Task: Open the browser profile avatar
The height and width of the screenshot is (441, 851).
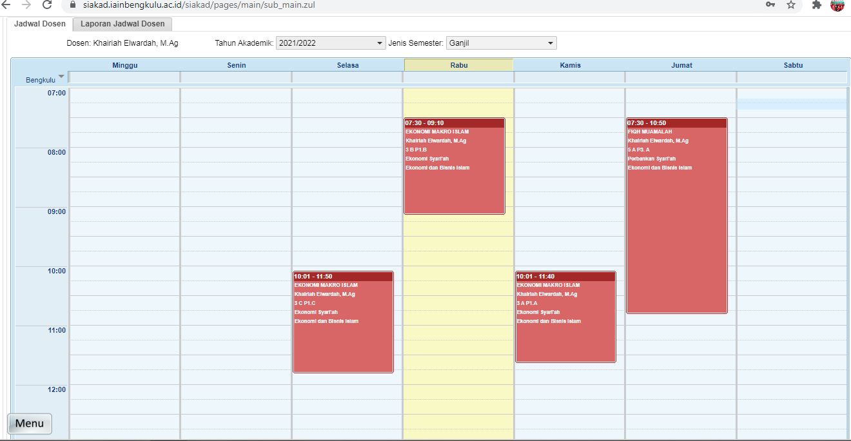Action: tap(837, 5)
